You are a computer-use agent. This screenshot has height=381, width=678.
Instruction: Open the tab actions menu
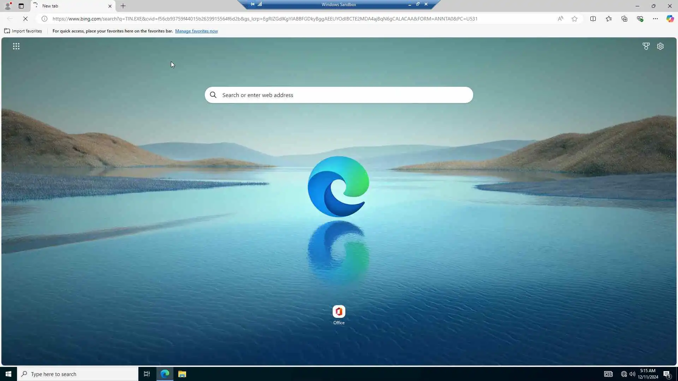(21, 6)
